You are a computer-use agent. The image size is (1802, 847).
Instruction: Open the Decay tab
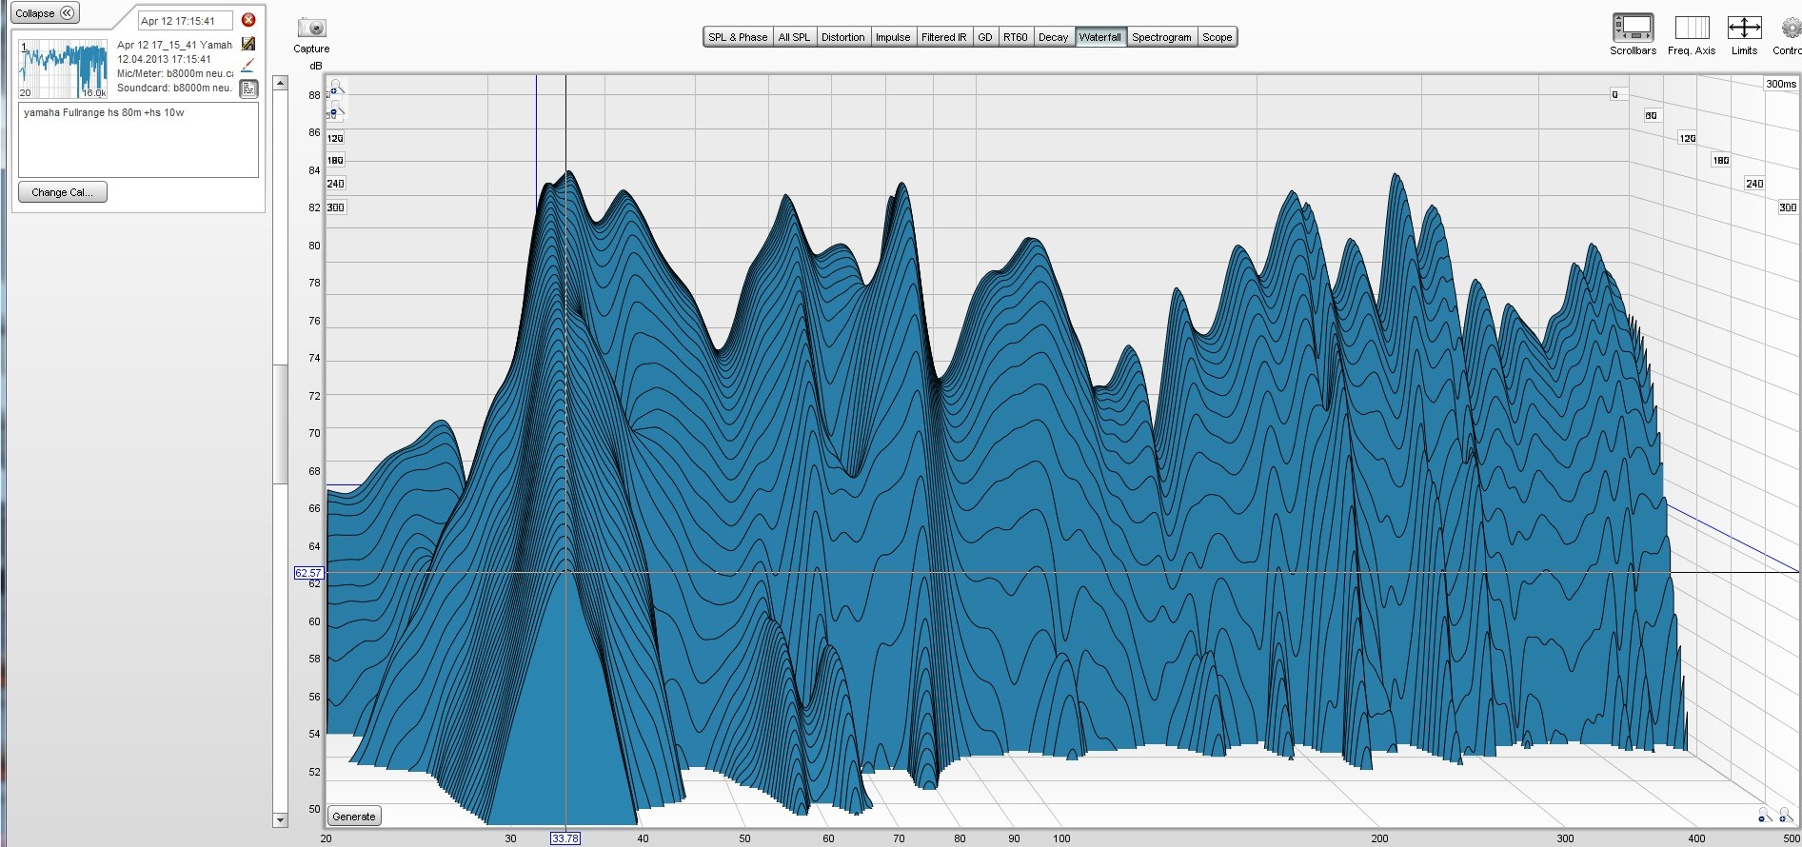1054,37
